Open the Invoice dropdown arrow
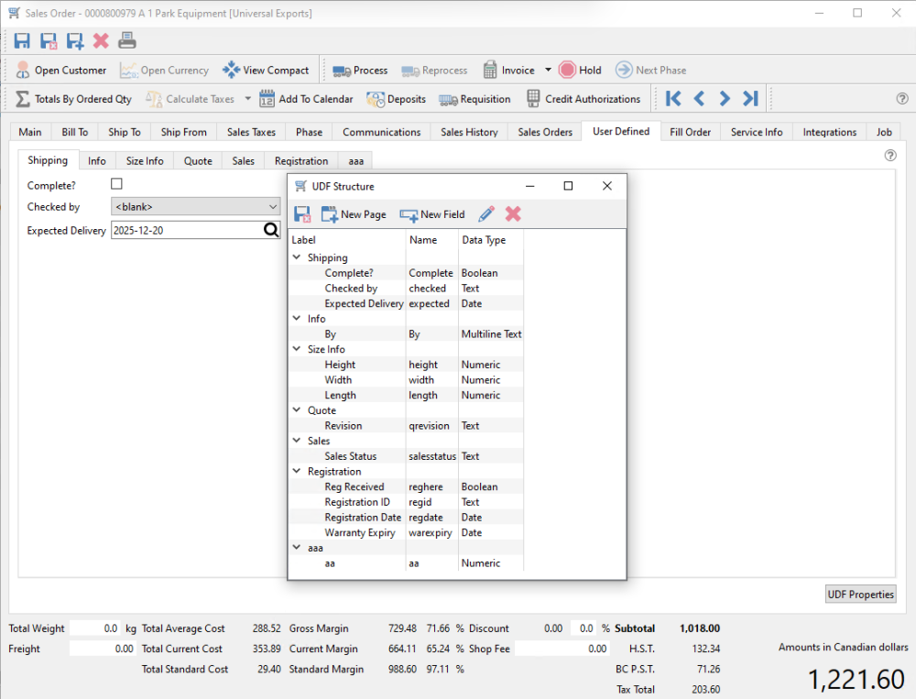 [548, 71]
